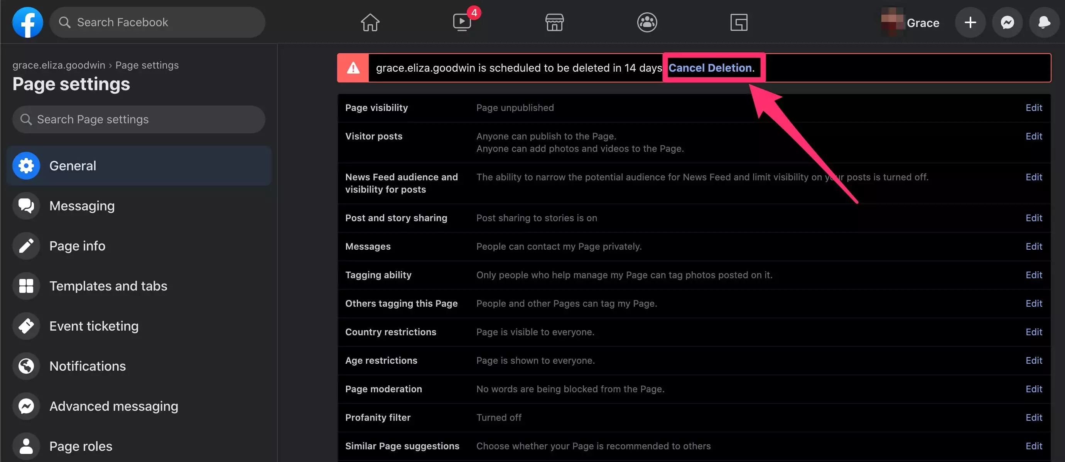Open the Watch video icon

tap(462, 22)
